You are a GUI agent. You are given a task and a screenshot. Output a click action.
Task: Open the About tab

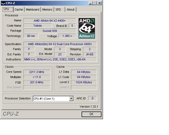tap(71, 9)
